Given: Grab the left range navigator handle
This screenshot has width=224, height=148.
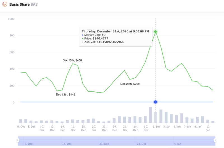Looking at the screenshot, I should (18, 140).
